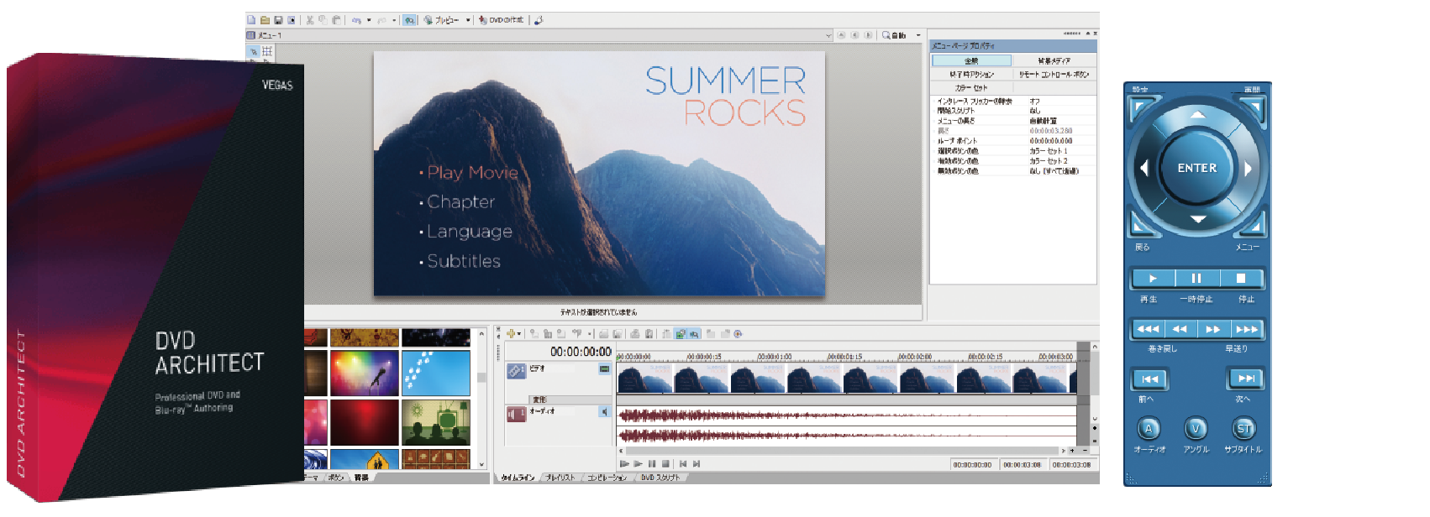Screen dimensions: 1430x517
Task: Open the 全般 (General) properties tab
Action: click(971, 61)
